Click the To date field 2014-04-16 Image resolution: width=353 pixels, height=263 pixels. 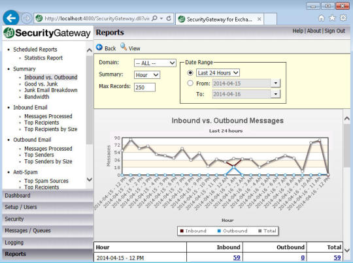(241, 94)
